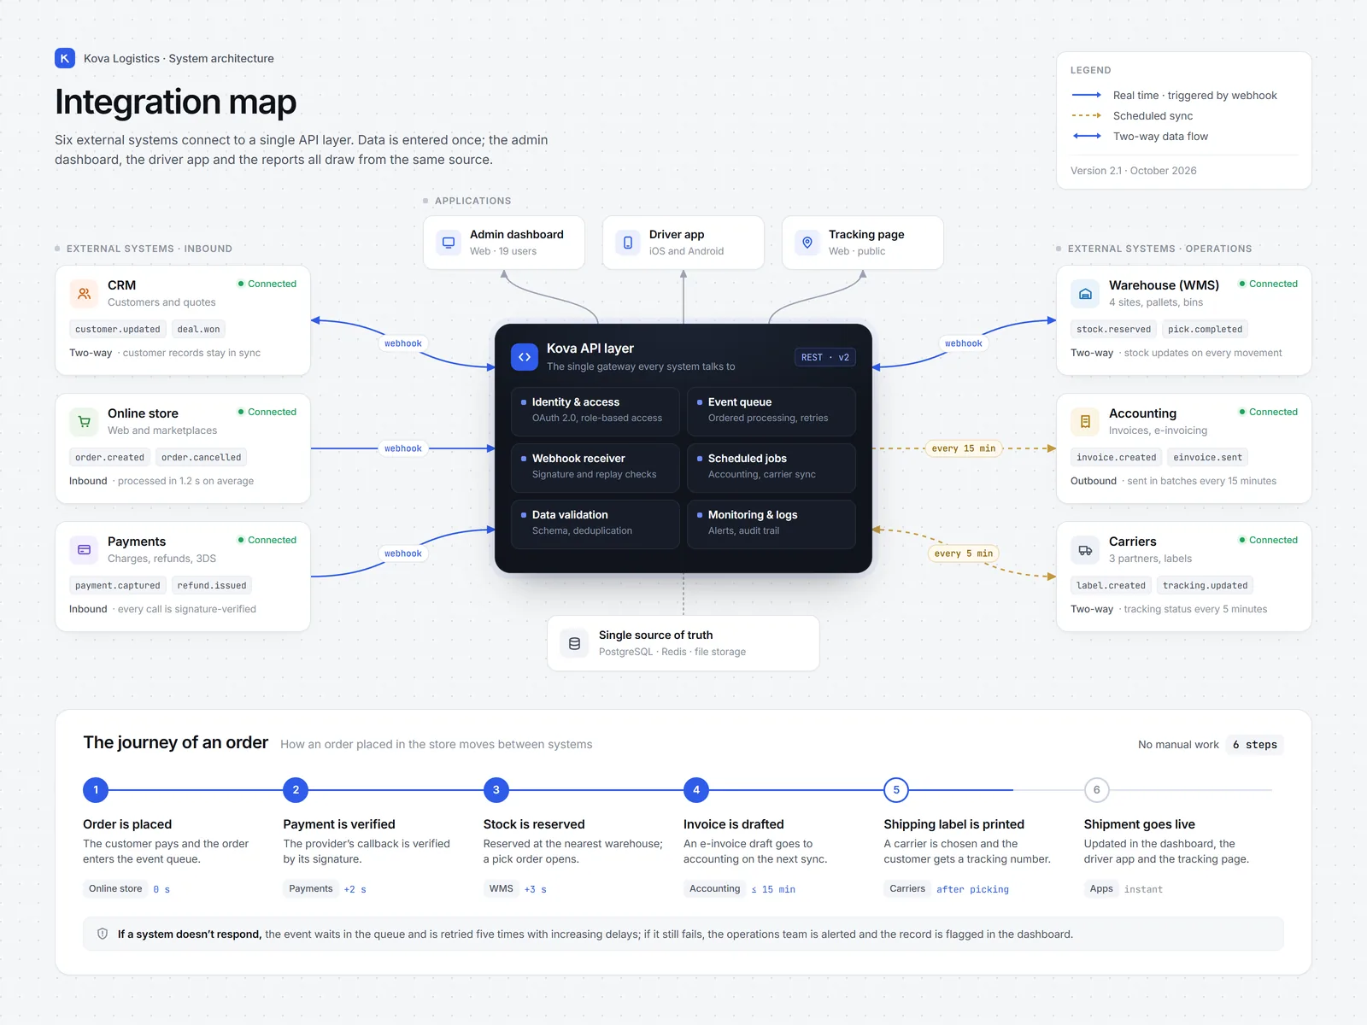Click the webhook label on the CRM connector
Image resolution: width=1367 pixels, height=1025 pixels.
pos(403,343)
